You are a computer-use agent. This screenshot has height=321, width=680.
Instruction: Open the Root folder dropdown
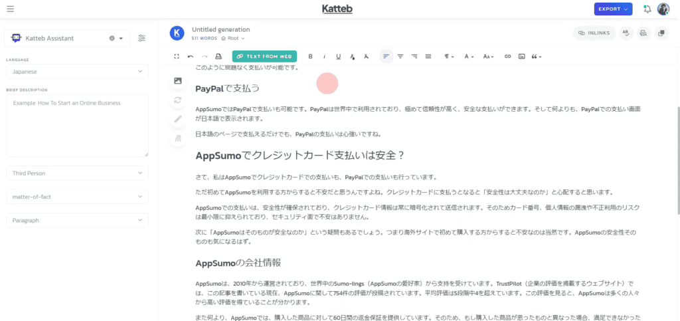(x=233, y=38)
